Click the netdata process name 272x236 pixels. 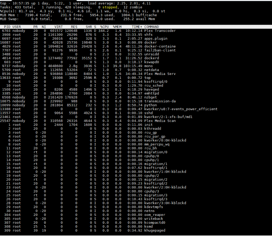[152, 70]
